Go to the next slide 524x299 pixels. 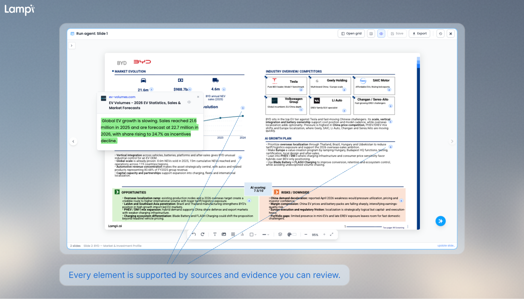pyautogui.click(x=452, y=141)
